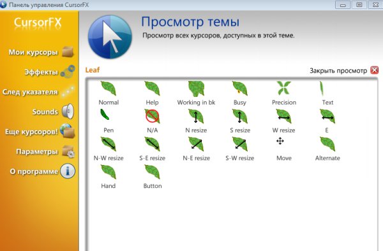Click the Просмотр всех курсоров description text
Image resolution: width=383 pixels, height=251 pixels.
tap(218, 36)
